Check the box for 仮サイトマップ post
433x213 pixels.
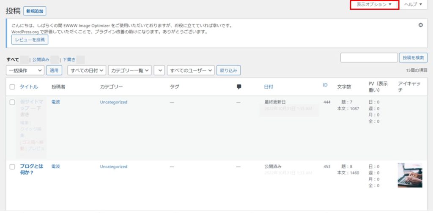click(12, 102)
